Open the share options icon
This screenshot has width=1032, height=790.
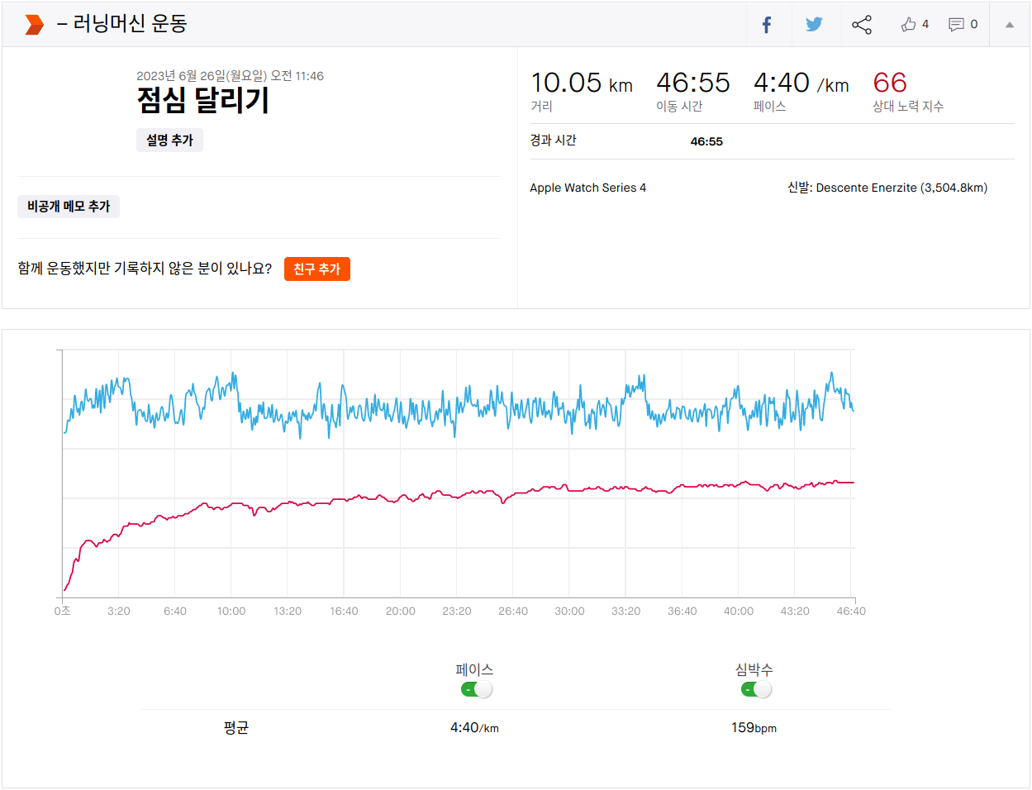pyautogui.click(x=862, y=25)
